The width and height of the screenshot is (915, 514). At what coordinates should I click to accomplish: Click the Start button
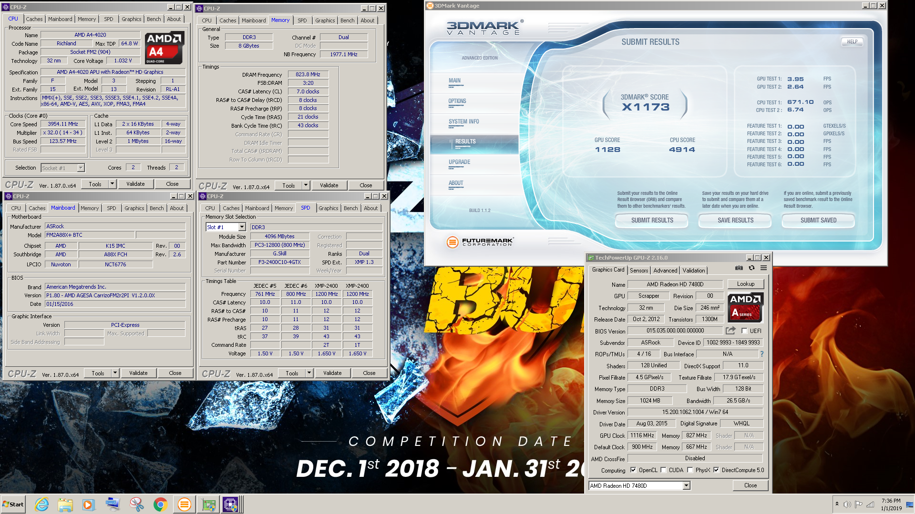pyautogui.click(x=13, y=504)
